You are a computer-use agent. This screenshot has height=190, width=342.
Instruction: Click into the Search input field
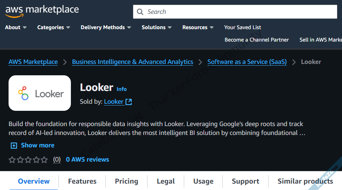[239, 12]
